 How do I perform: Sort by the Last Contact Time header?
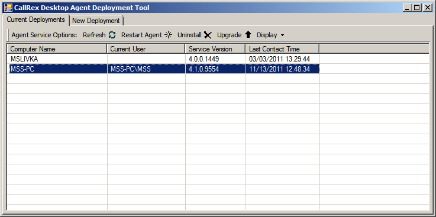[282, 49]
